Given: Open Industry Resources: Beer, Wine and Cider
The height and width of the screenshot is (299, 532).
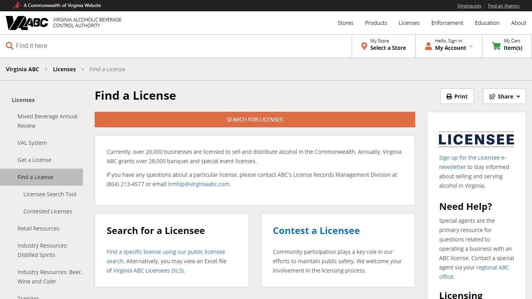Looking at the screenshot, I should coord(50,277).
